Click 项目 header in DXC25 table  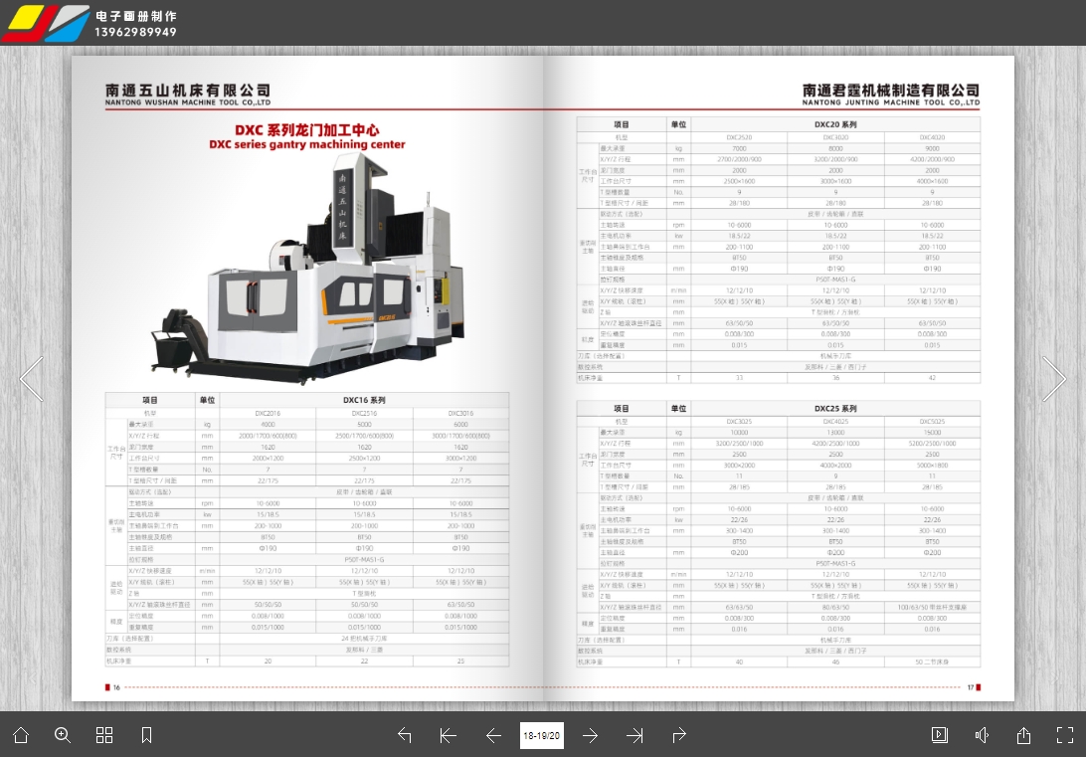pyautogui.click(x=622, y=409)
